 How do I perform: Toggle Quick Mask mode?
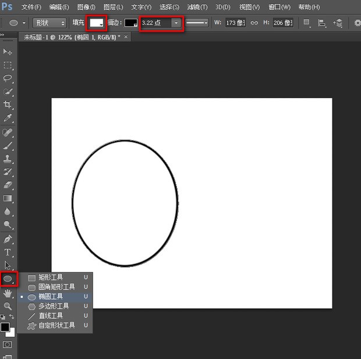pyautogui.click(x=8, y=344)
